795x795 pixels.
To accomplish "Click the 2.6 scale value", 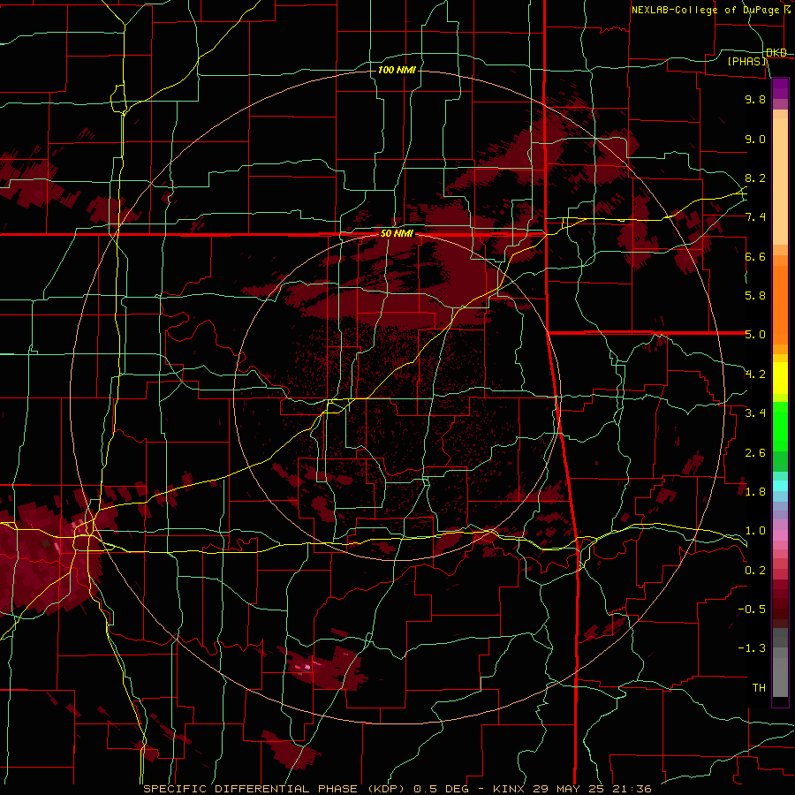I will point(755,453).
